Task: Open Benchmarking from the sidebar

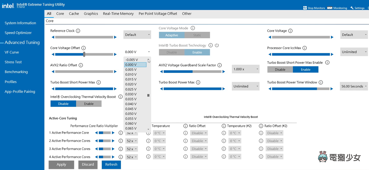Action: (16, 72)
